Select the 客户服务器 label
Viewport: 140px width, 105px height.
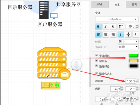click(x=50, y=25)
